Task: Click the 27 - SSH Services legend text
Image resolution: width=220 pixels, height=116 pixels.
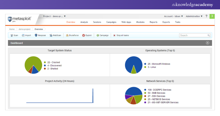Action: point(156,96)
